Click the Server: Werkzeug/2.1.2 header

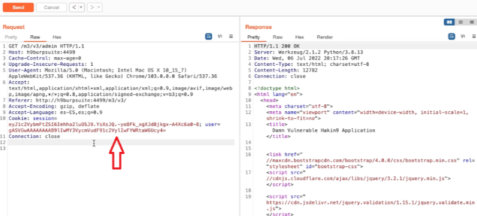click(x=309, y=52)
